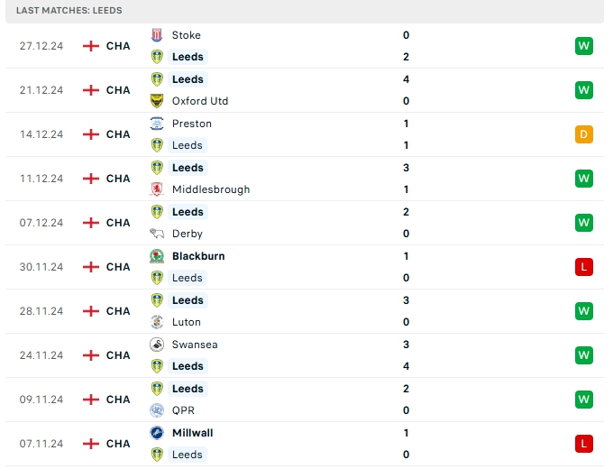The width and height of the screenshot is (613, 469).
Task: Click the England flag on the 27.12.24 row
Action: click(90, 46)
